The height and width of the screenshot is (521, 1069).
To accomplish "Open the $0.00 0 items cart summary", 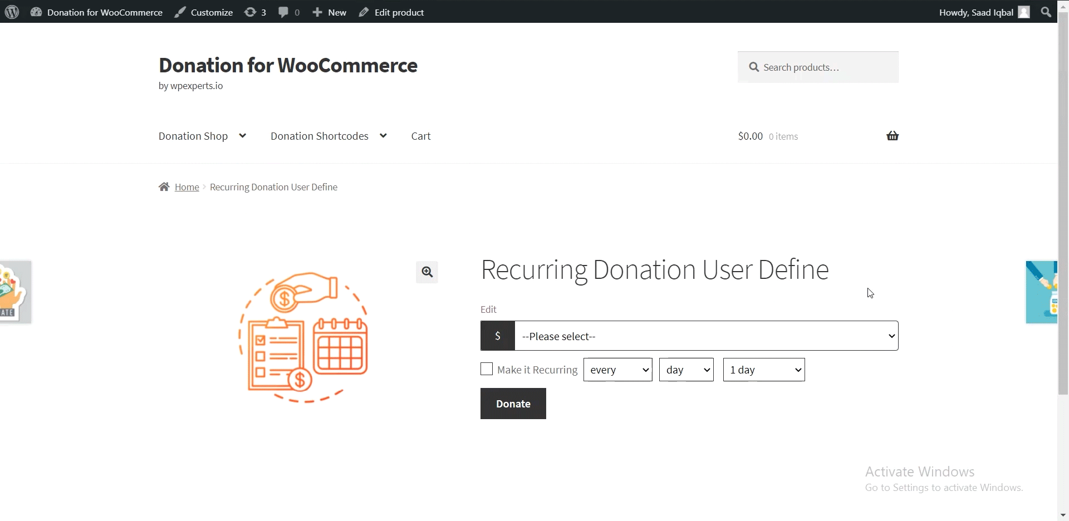I will coord(768,136).
